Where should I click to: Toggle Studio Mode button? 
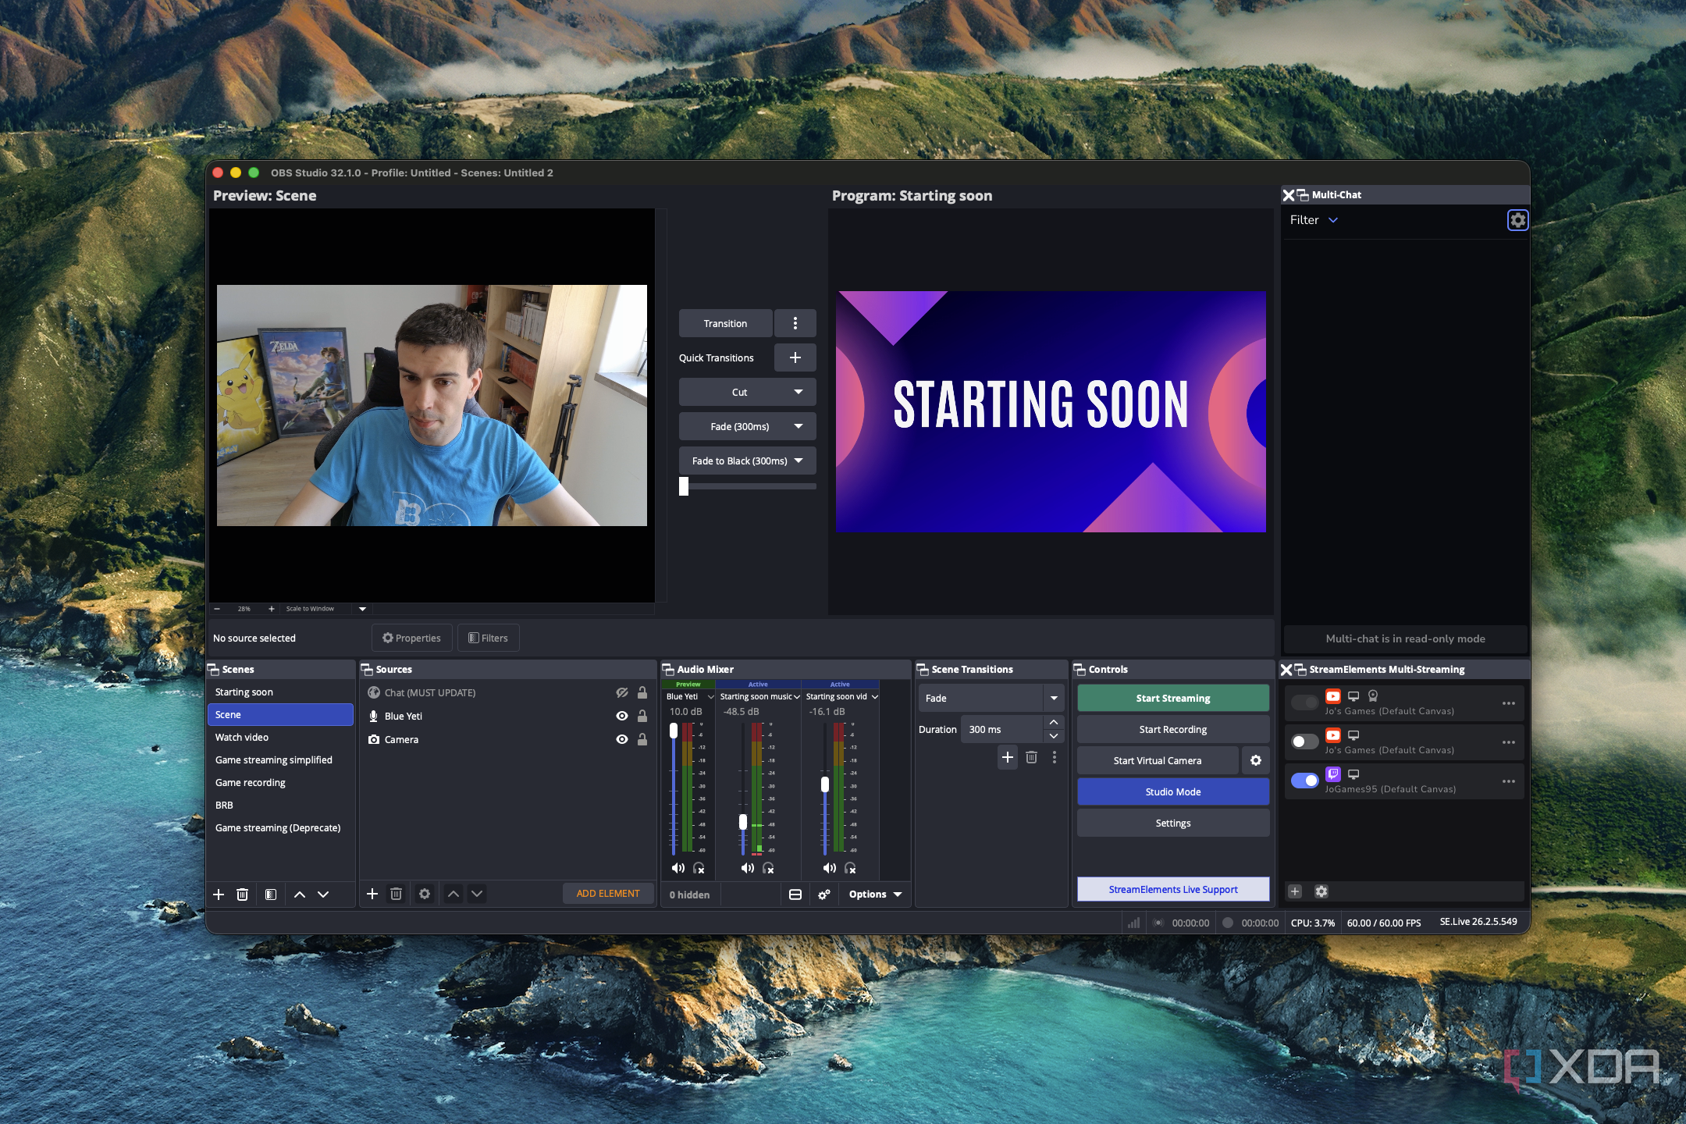click(x=1173, y=791)
